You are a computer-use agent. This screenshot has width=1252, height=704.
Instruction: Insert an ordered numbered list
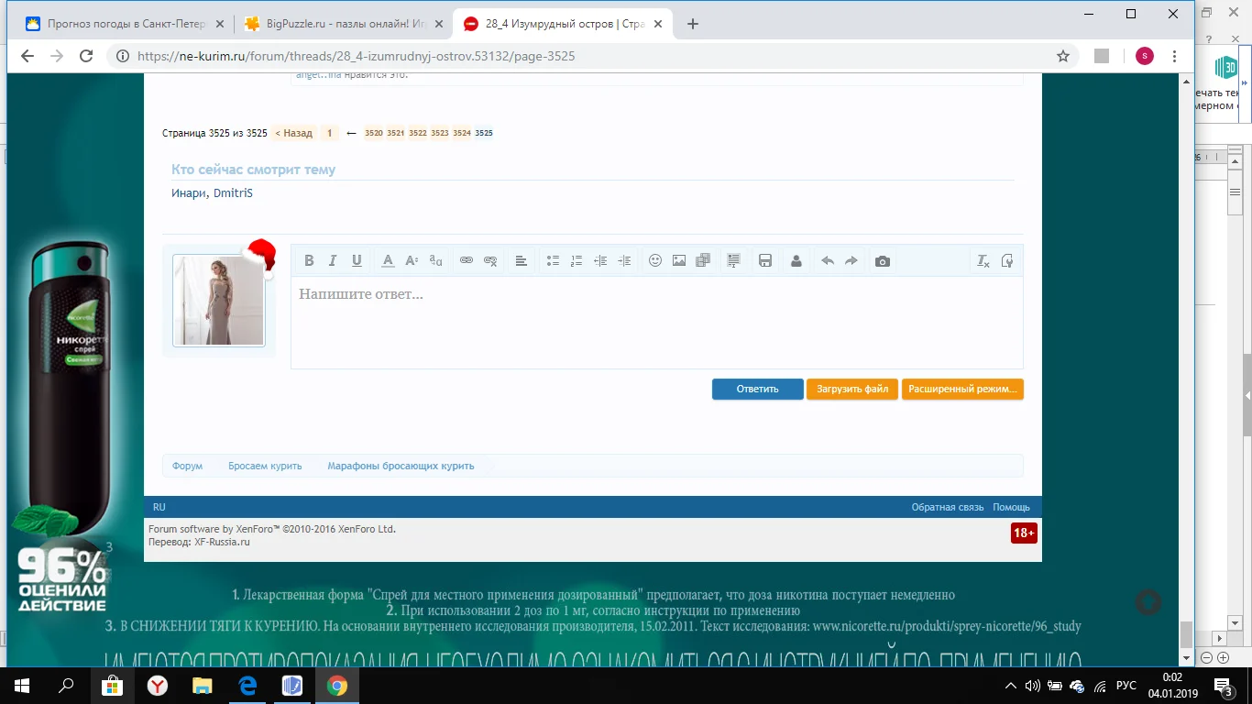tap(577, 260)
